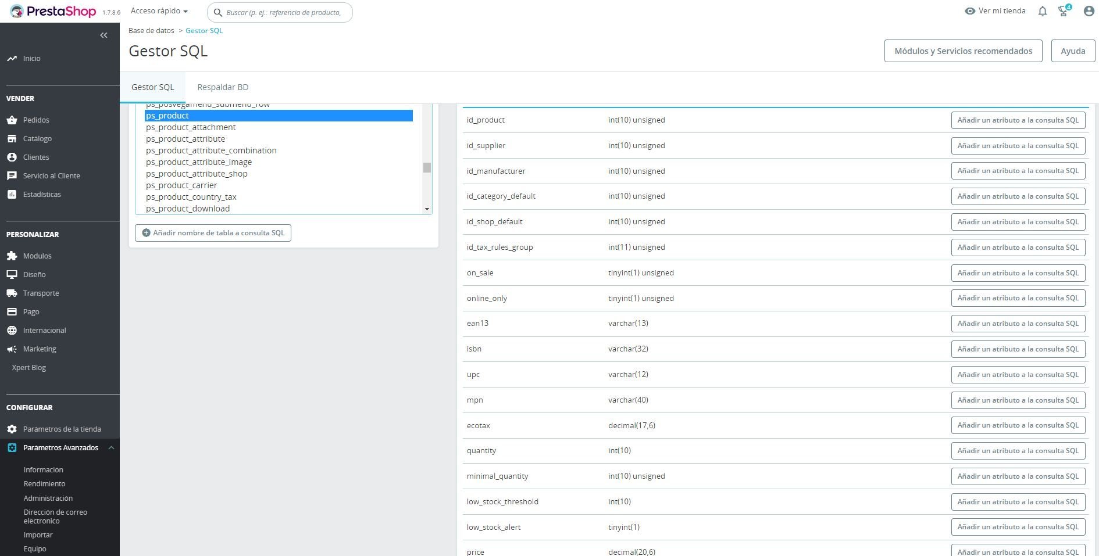Click the Inicio trend-arrow icon

(x=12, y=59)
